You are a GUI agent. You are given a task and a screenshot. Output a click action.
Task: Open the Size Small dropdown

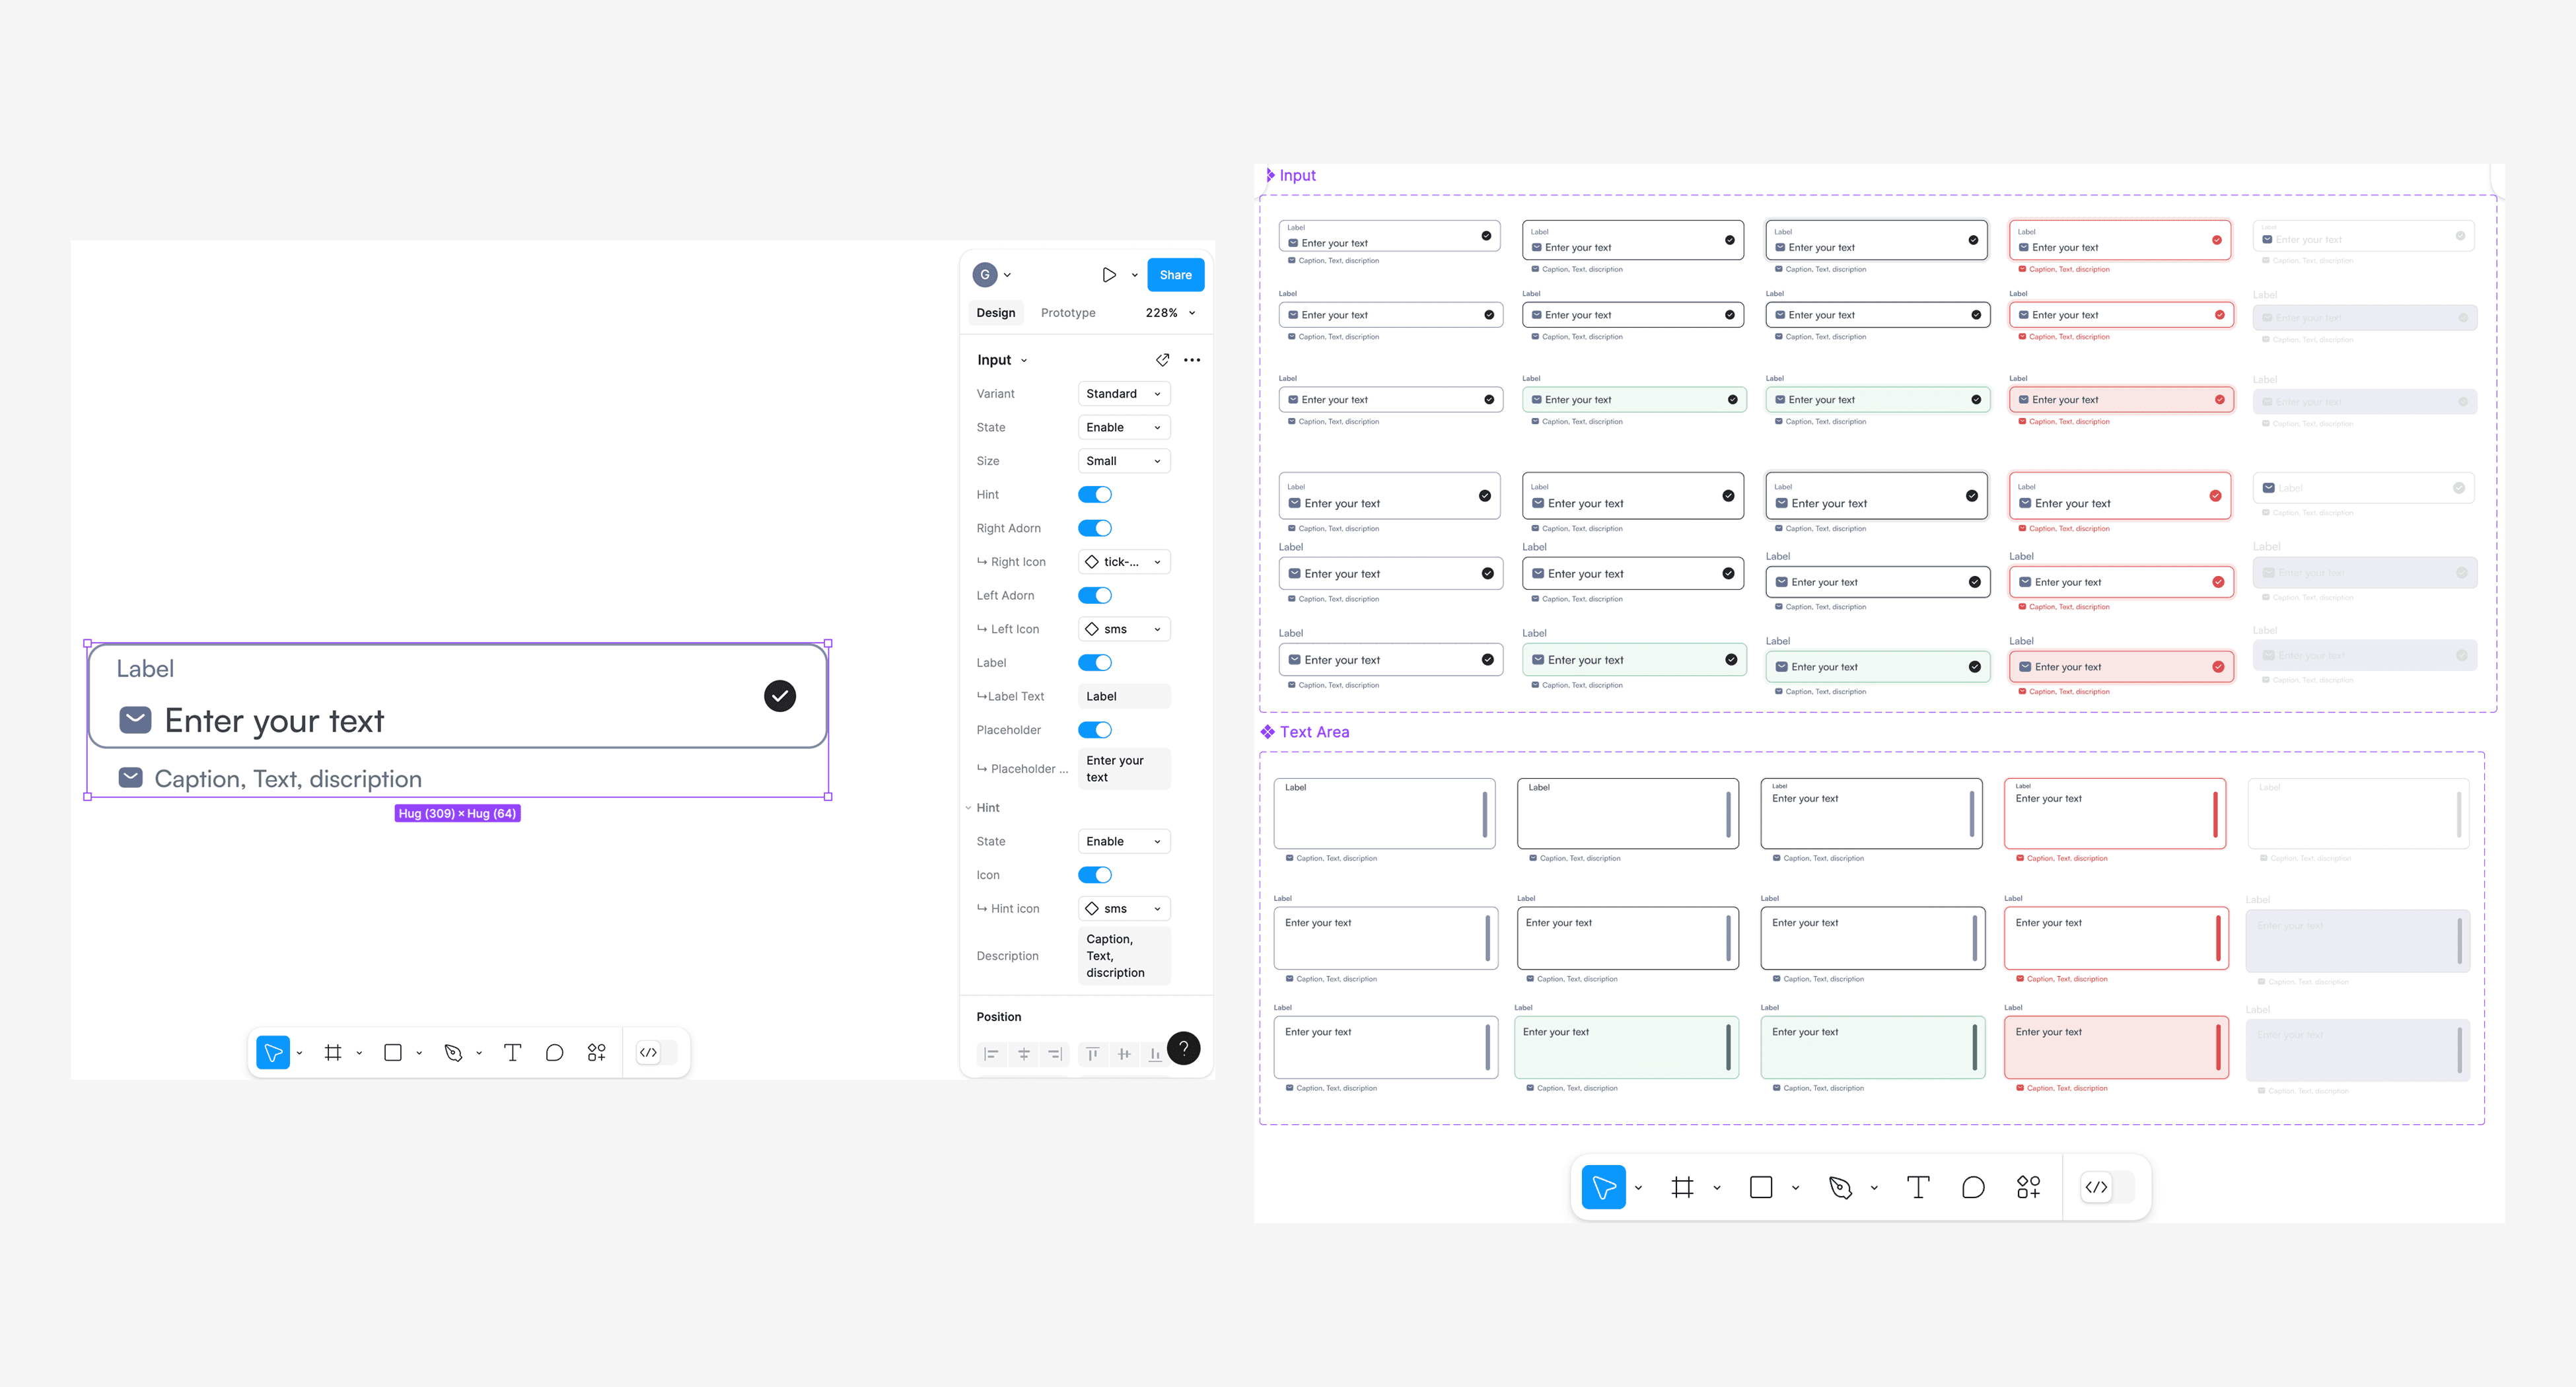coord(1123,461)
